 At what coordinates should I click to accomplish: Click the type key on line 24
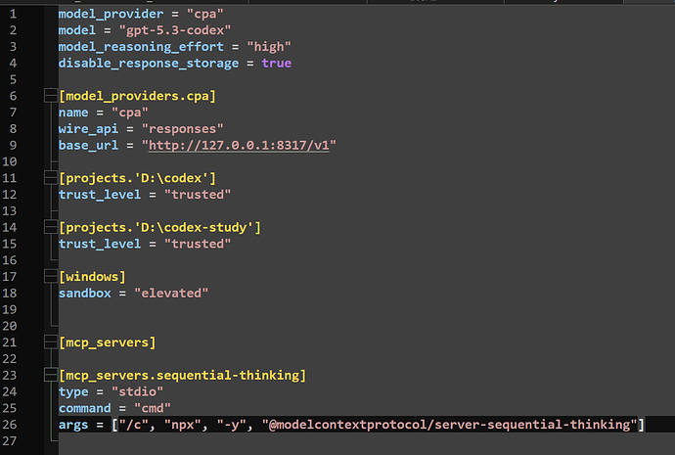coord(73,391)
